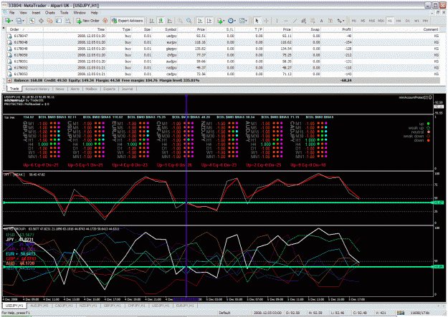Open the Experts terminal tab
The width and height of the screenshot is (448, 317).
(109, 89)
